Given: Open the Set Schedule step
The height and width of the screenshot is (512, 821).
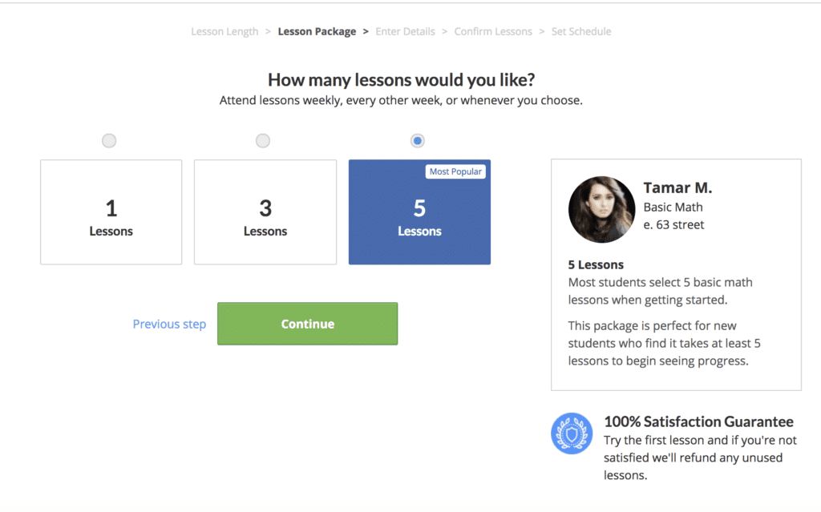Looking at the screenshot, I should click(x=581, y=31).
